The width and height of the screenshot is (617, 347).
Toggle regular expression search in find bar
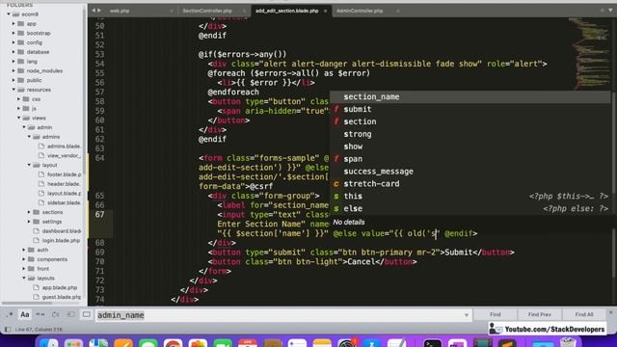point(10,315)
